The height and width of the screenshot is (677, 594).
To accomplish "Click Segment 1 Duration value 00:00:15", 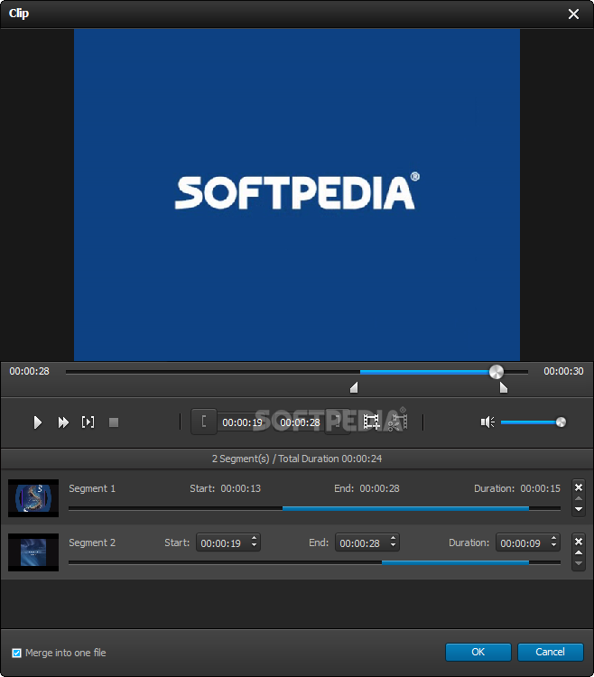I will [x=540, y=488].
